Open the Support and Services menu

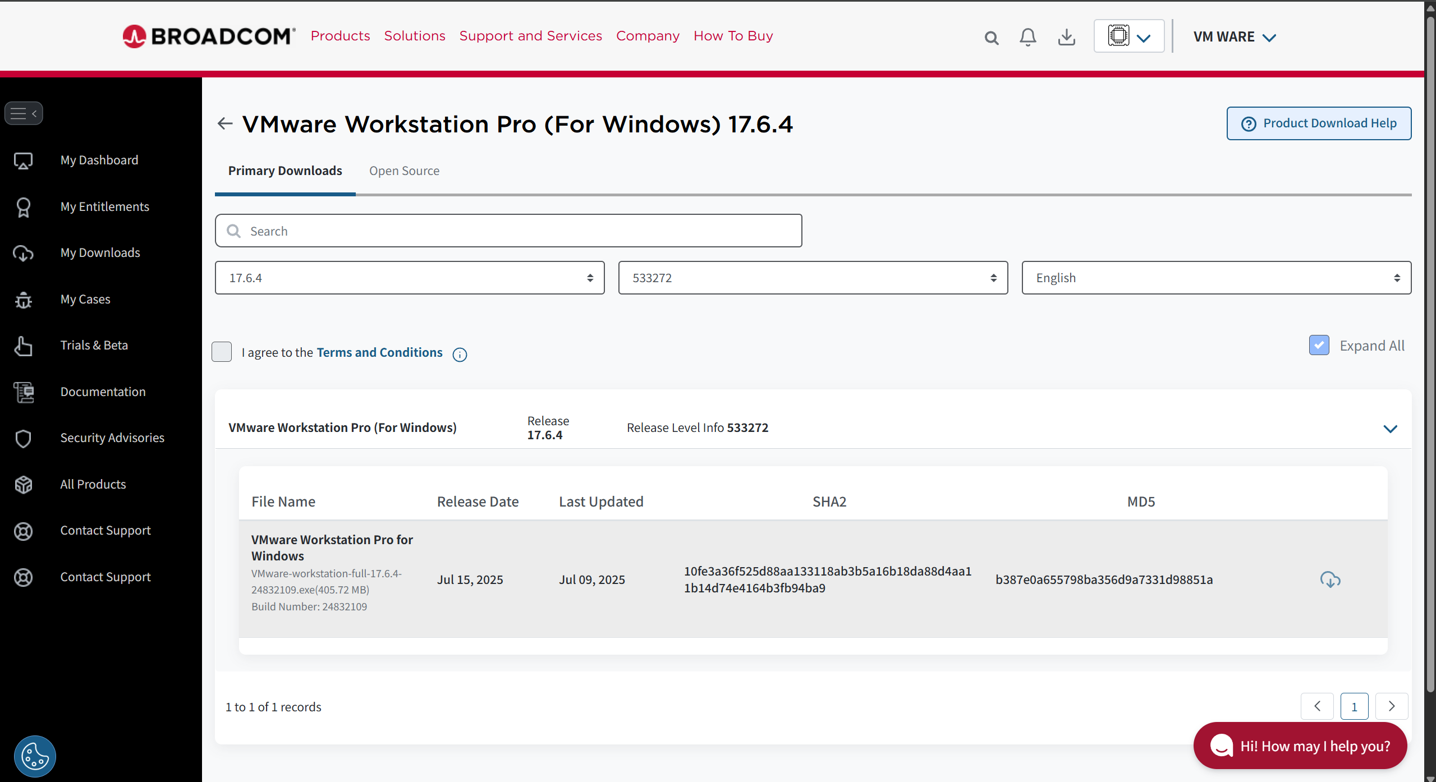pos(530,35)
